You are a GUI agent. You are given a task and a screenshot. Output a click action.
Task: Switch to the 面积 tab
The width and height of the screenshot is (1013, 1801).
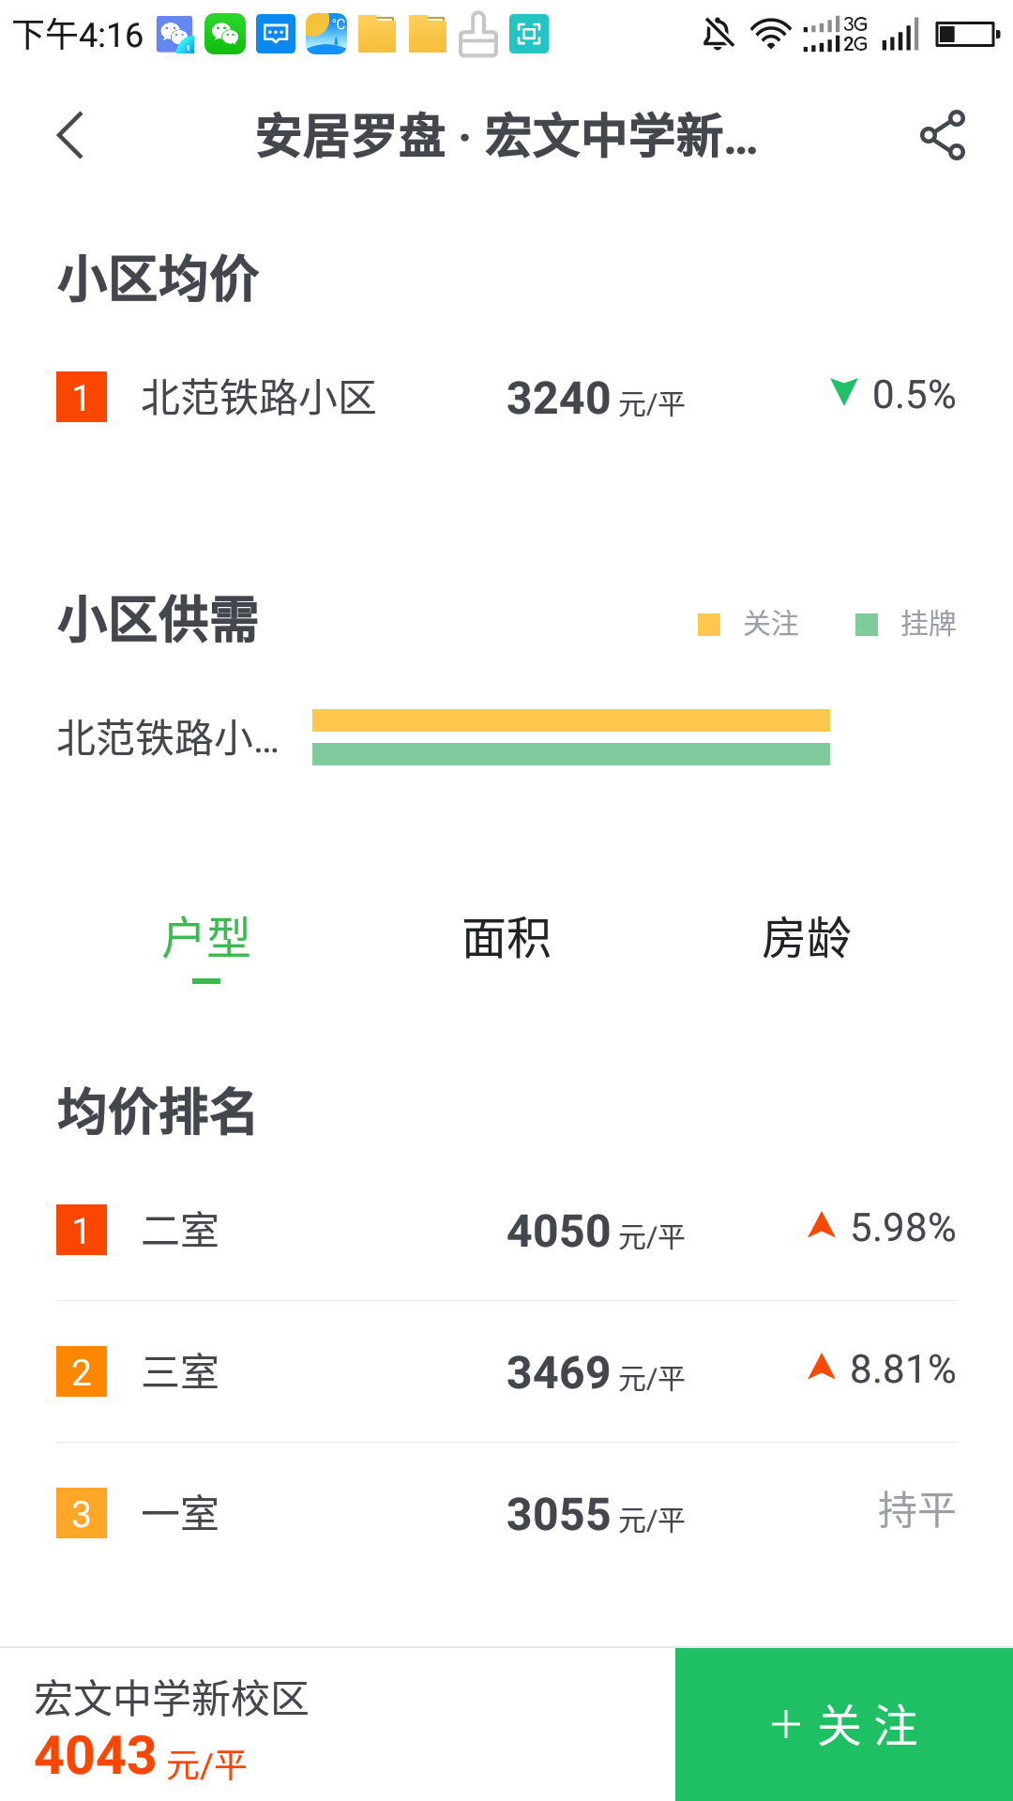tap(506, 939)
